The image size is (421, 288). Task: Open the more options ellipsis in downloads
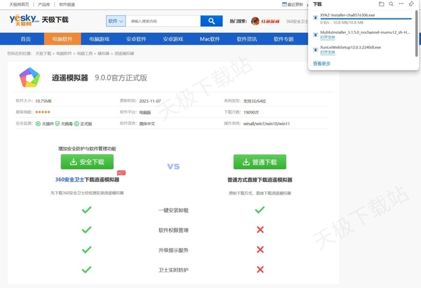point(401,4)
